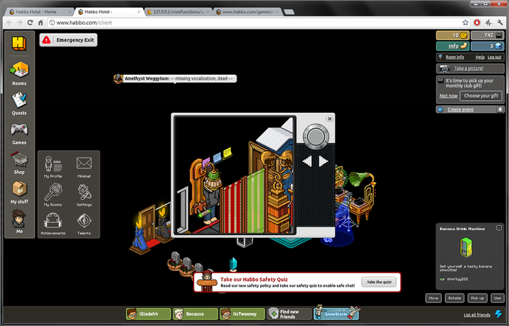Click the Use furniture button

(498, 298)
